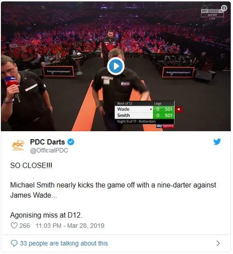Click the info icon on video corner
The width and height of the screenshot is (233, 254).
click(224, 8)
